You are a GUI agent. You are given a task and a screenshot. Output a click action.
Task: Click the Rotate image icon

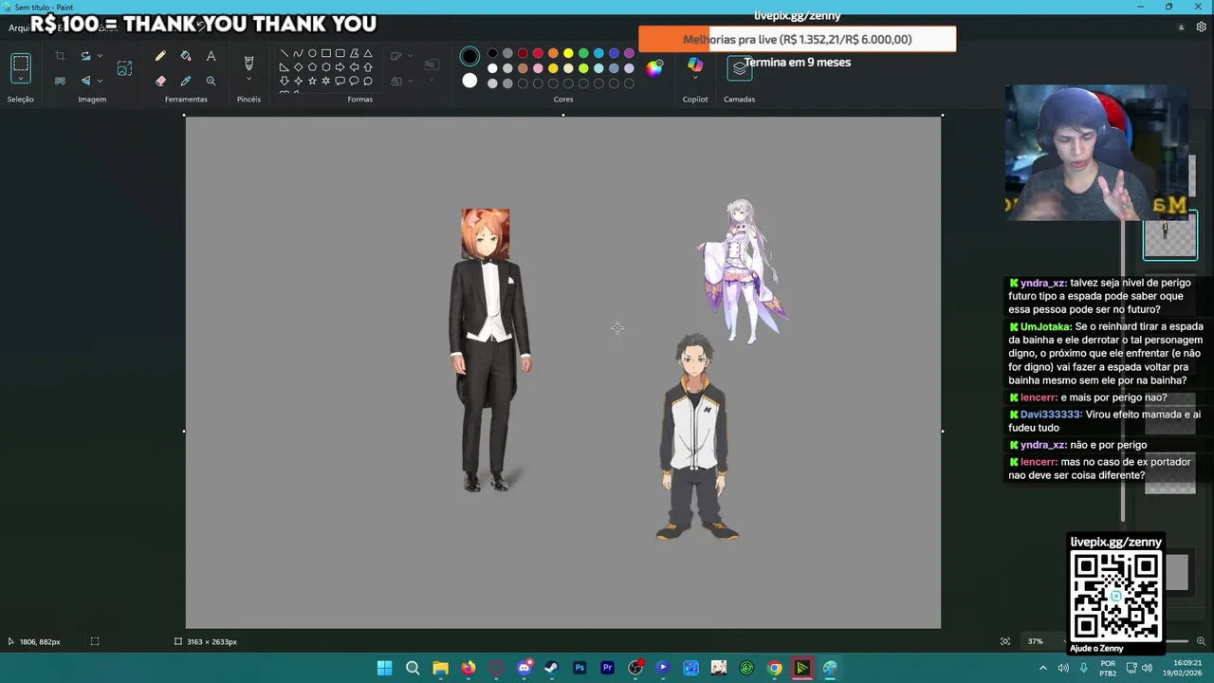[85, 56]
